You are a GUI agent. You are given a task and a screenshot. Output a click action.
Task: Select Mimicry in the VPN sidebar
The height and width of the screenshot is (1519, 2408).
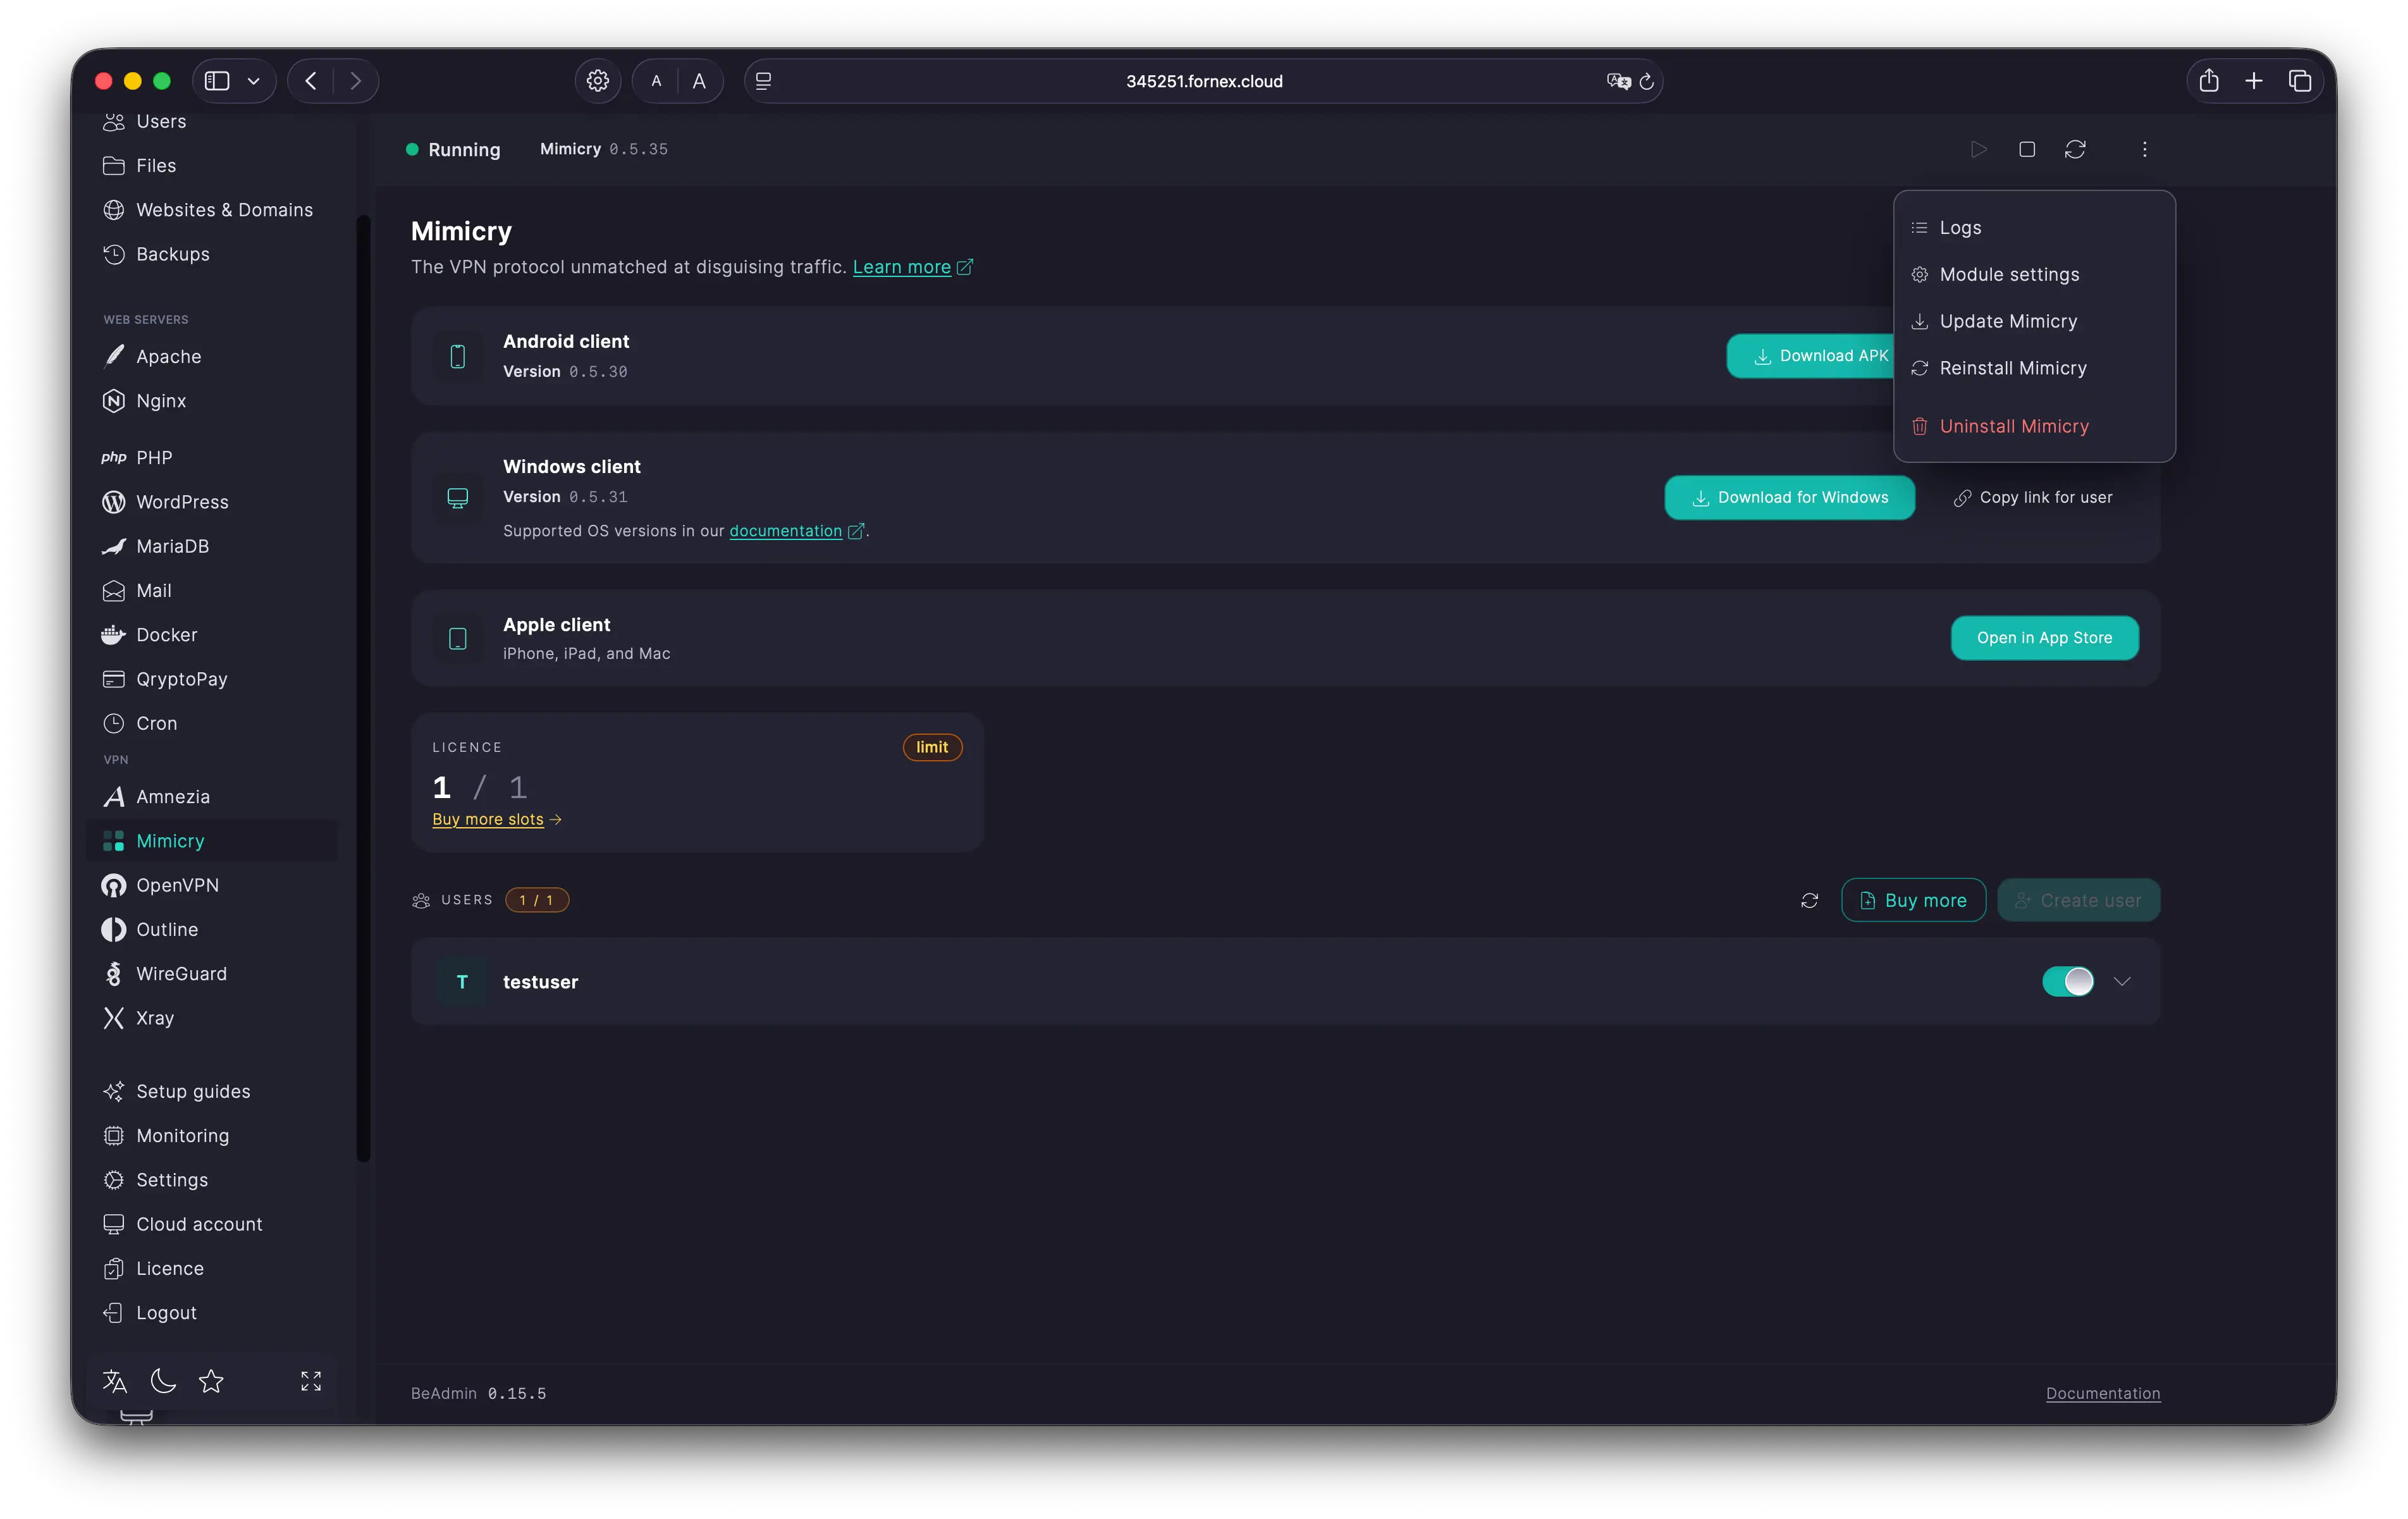212,840
